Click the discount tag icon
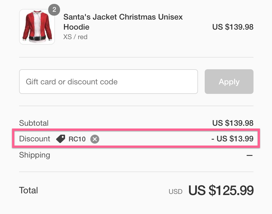This screenshot has height=214, width=272. 61,139
